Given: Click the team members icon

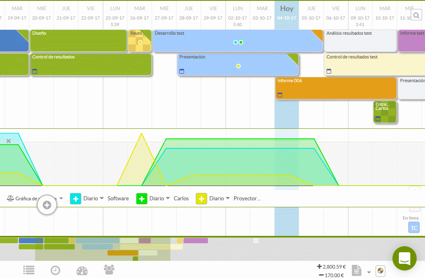Looking at the screenshot, I should tap(109, 270).
